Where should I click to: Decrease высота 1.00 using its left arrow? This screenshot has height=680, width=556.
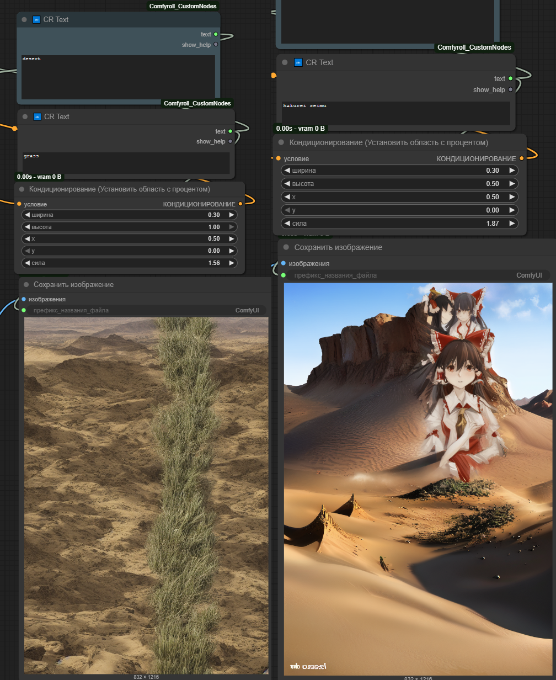27,227
